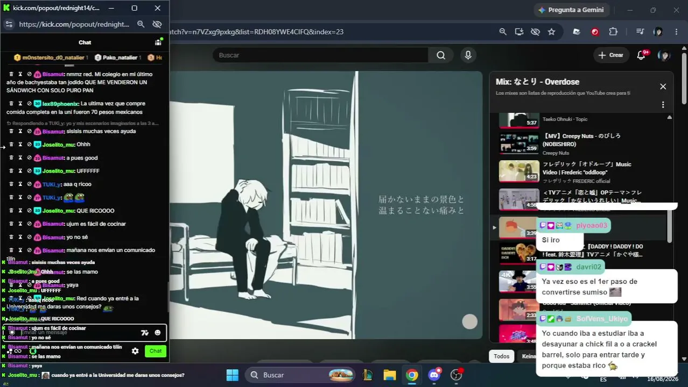Focus the YouTube Buscar search box

point(320,55)
